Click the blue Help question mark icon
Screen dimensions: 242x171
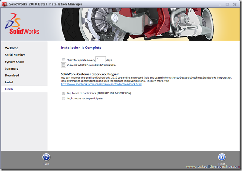46,157
